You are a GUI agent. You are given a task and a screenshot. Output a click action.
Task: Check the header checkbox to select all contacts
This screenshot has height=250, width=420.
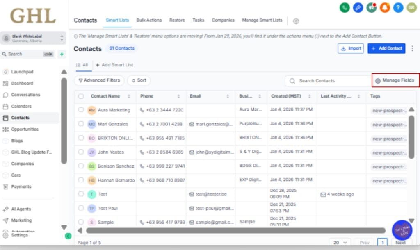point(81,96)
